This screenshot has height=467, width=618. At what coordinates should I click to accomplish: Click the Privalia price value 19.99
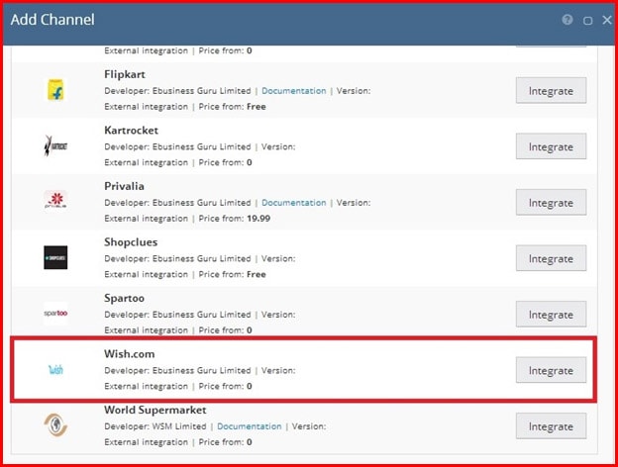[x=258, y=219]
